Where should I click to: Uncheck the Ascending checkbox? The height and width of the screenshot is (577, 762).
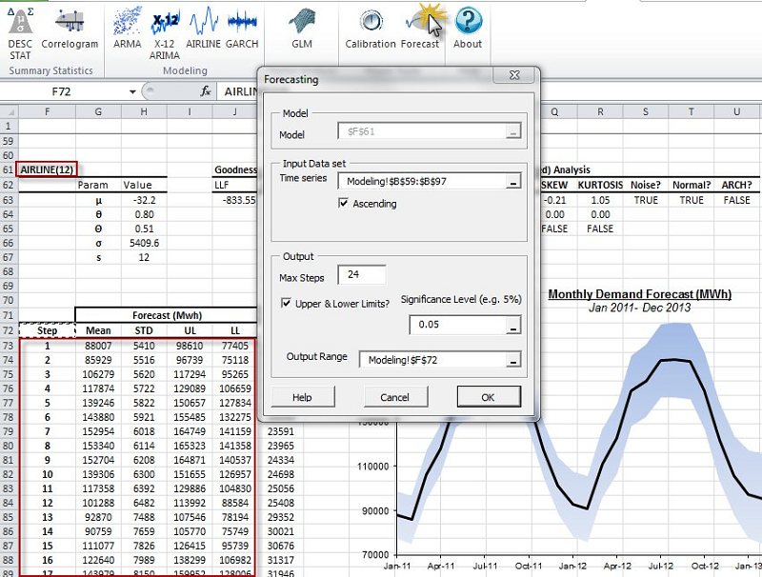(345, 204)
